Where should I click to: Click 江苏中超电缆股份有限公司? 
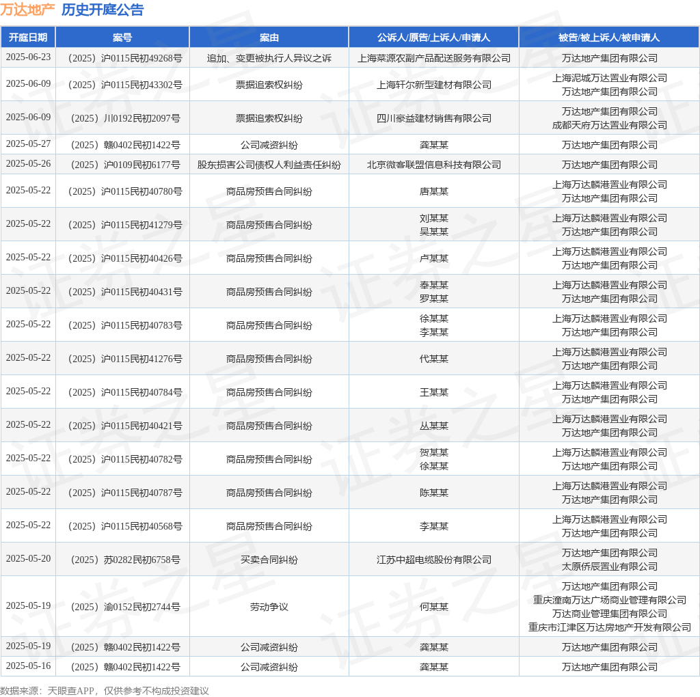pos(434,560)
